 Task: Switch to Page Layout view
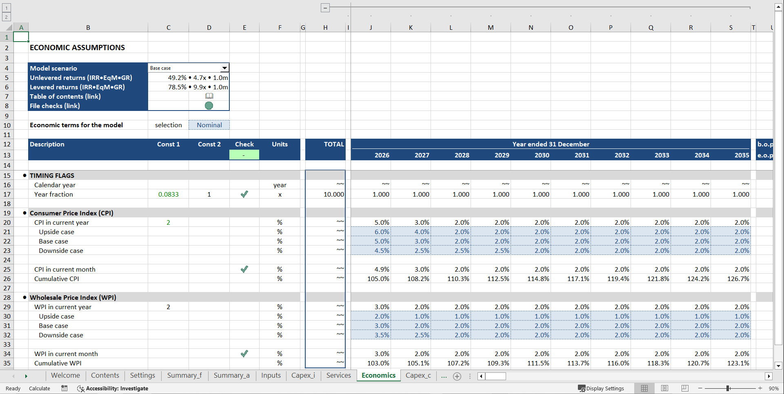(664, 388)
